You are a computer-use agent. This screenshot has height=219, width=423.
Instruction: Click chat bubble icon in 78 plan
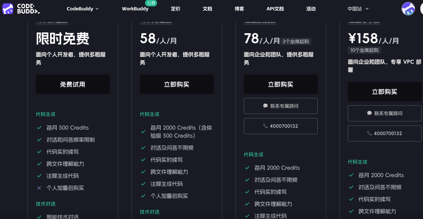[266, 106]
